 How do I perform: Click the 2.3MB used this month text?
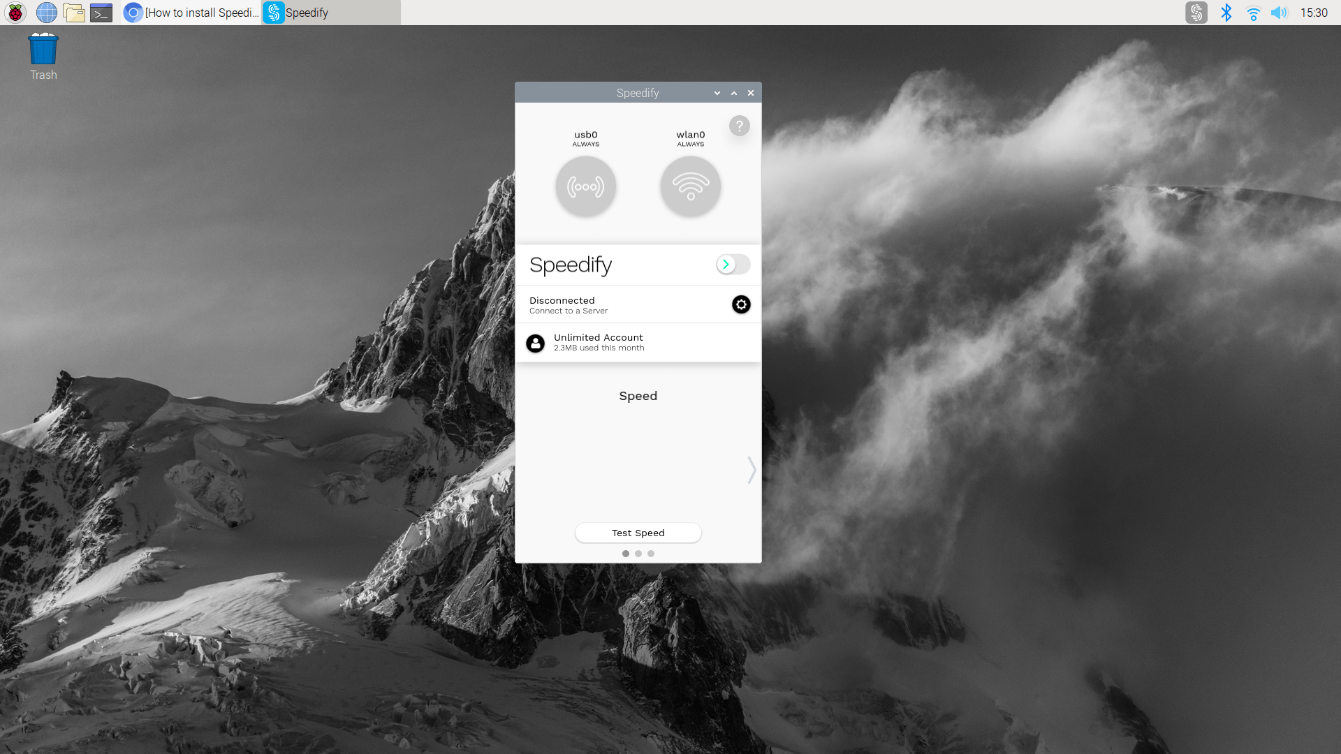tap(599, 348)
